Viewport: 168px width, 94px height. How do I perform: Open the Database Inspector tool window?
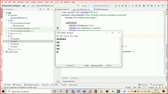coord(32,85)
